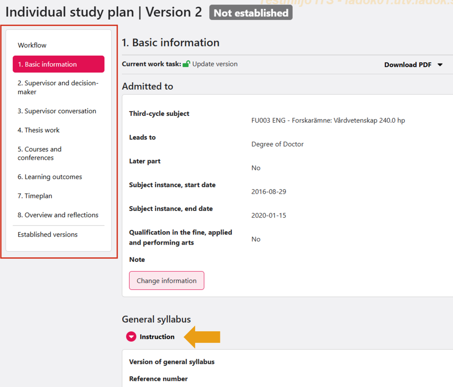
Task: Click the Admitted to heading
Action: click(148, 86)
